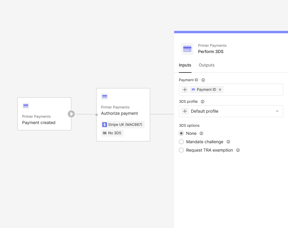Show info for Mandate challenge option

tap(228, 142)
